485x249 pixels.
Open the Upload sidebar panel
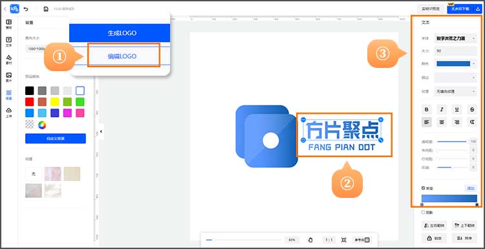[9, 113]
